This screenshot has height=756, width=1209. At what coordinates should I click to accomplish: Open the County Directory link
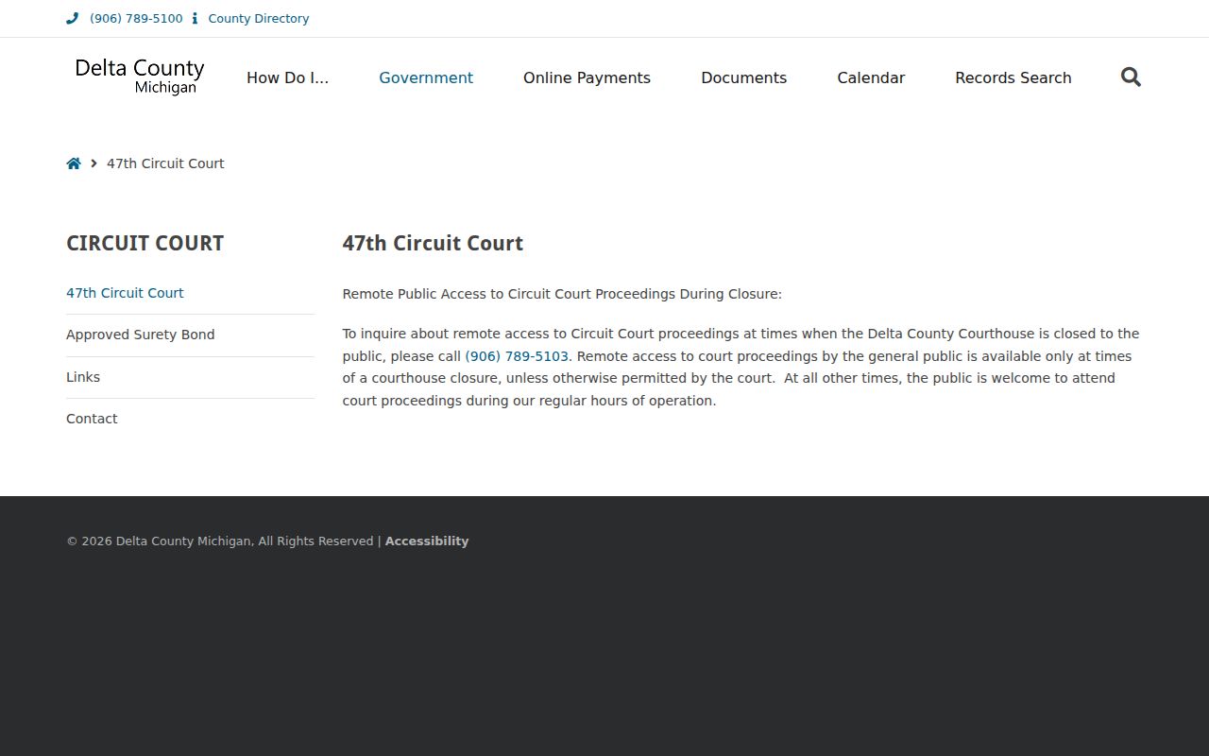(x=259, y=18)
